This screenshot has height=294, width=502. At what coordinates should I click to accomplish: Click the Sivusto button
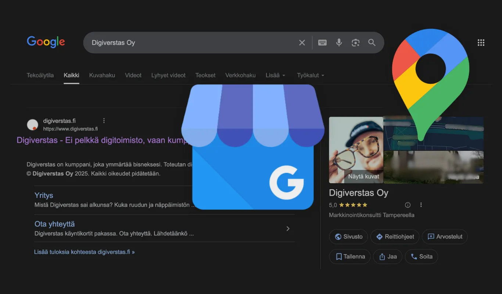point(348,237)
